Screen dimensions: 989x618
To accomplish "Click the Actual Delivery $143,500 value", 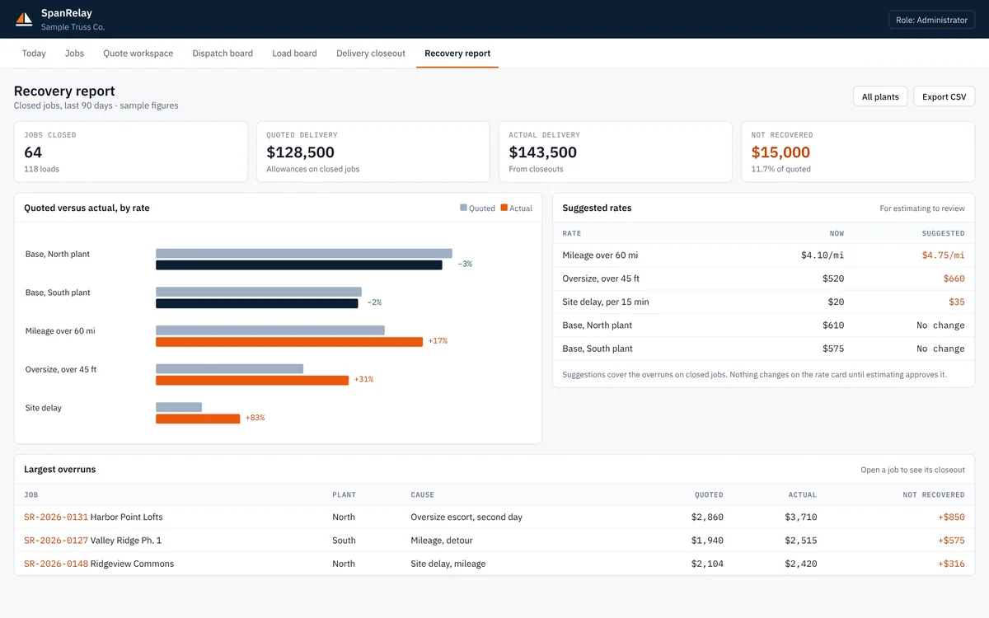I will pos(543,152).
